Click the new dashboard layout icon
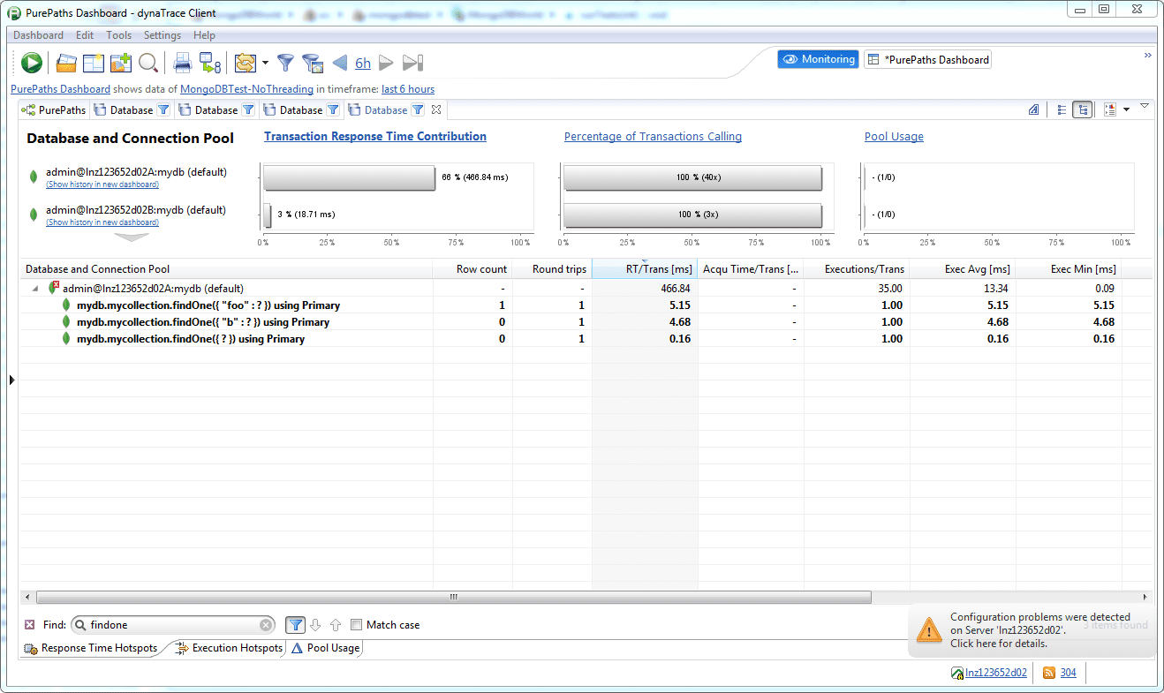Image resolution: width=1164 pixels, height=693 pixels. pos(94,63)
